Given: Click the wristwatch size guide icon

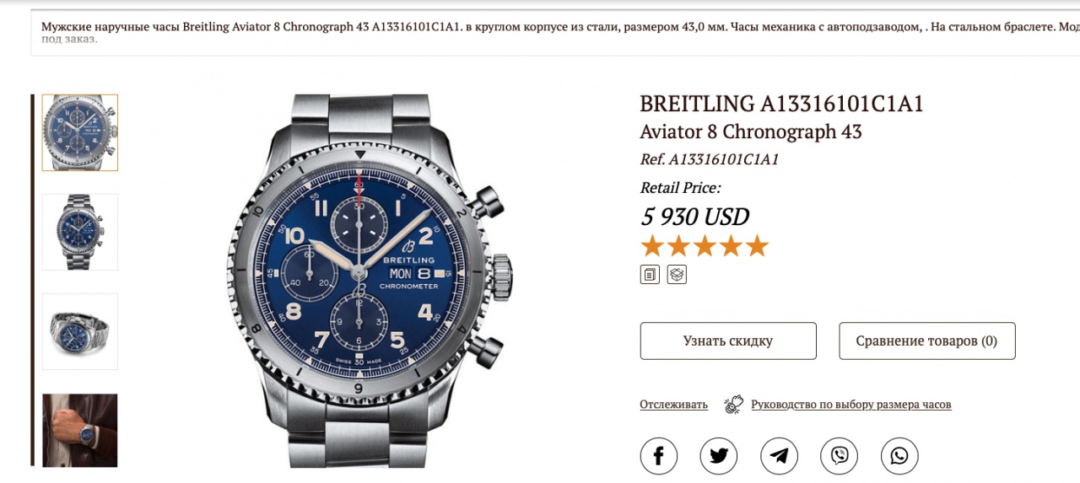Looking at the screenshot, I should click(733, 405).
